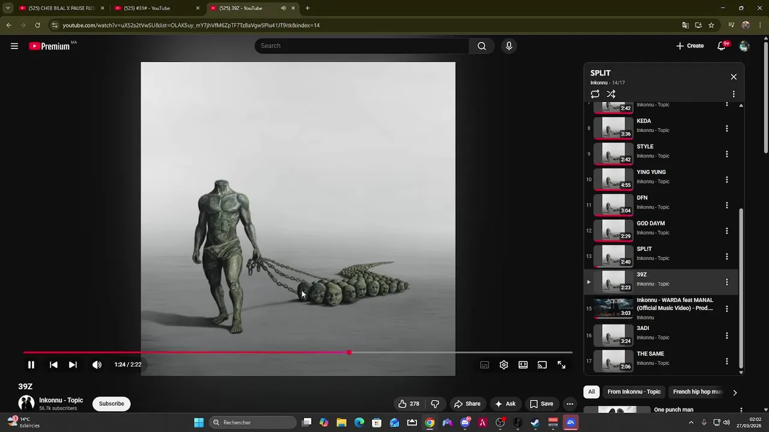Open Inkonnu - Topic channel link
Screen dimensions: 769x432
click(x=61, y=400)
